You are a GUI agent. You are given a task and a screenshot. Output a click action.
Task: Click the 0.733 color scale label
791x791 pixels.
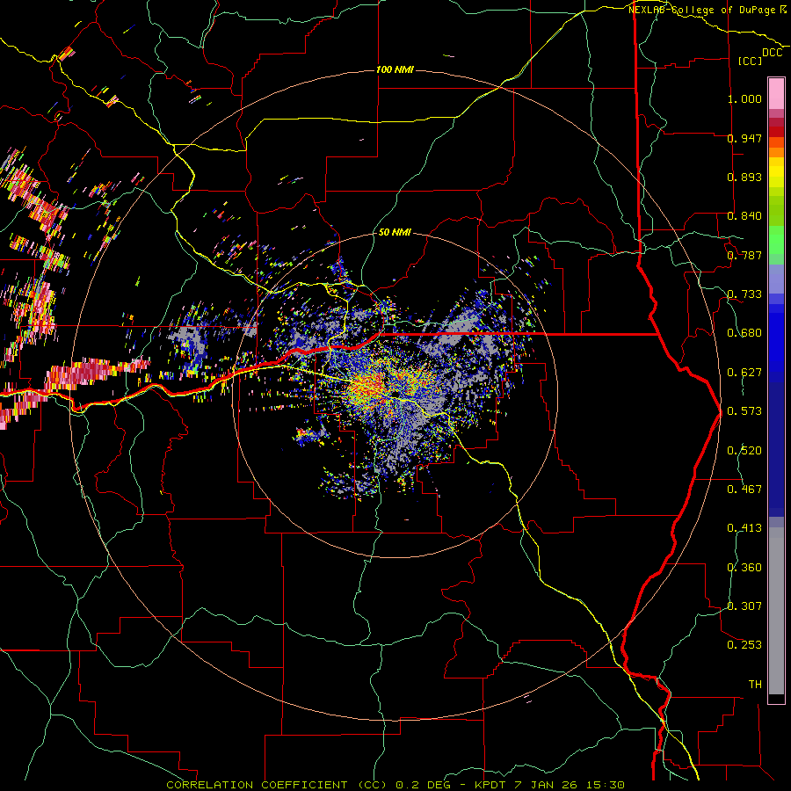744,294
